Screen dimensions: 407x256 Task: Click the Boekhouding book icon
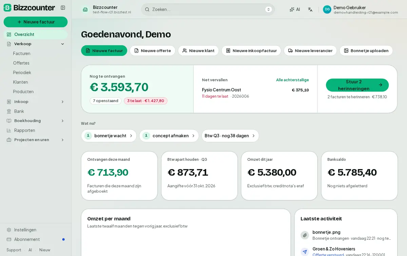pos(9,121)
